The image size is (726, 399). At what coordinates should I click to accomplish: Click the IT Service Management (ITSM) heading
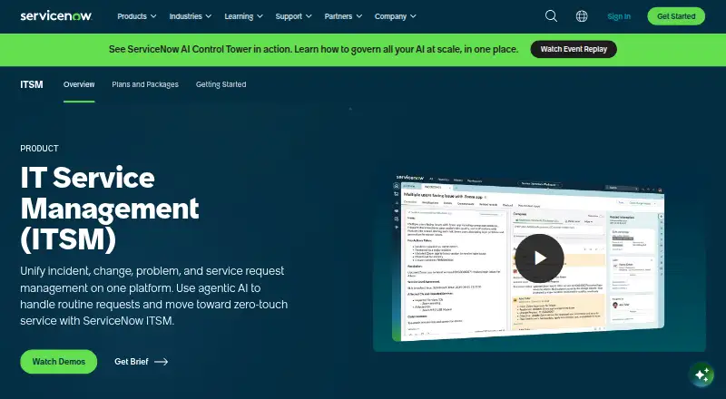[110, 209]
